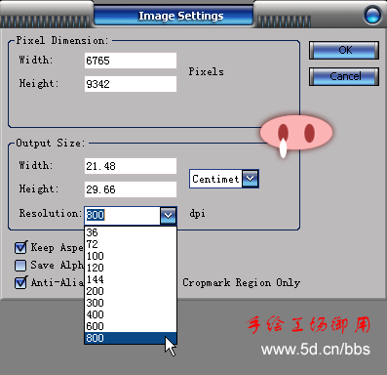Viewport: 387px width, 375px height.
Task: Click the pink pig nose graphic
Action: click(x=296, y=133)
